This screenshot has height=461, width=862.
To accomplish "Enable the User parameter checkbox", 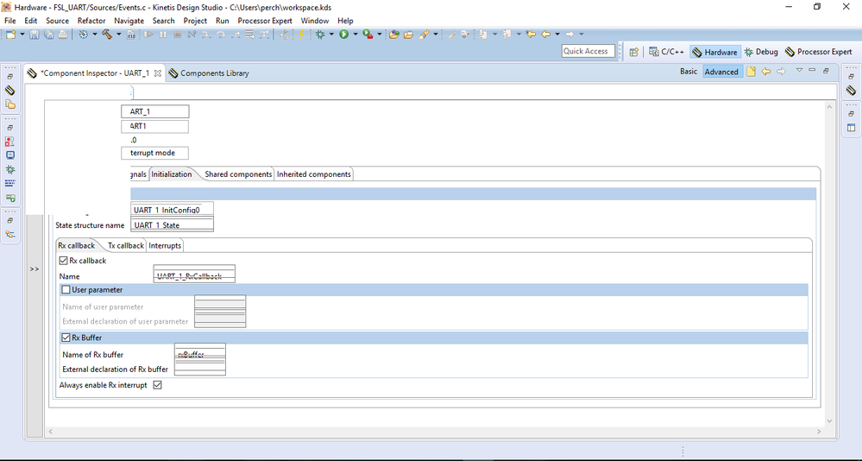I will (x=66, y=290).
